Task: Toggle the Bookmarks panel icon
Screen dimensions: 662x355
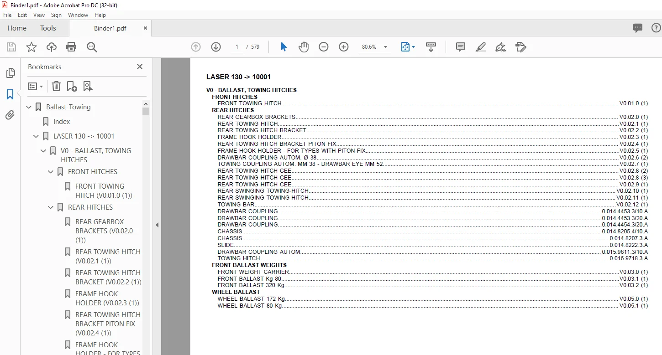Action: point(10,94)
